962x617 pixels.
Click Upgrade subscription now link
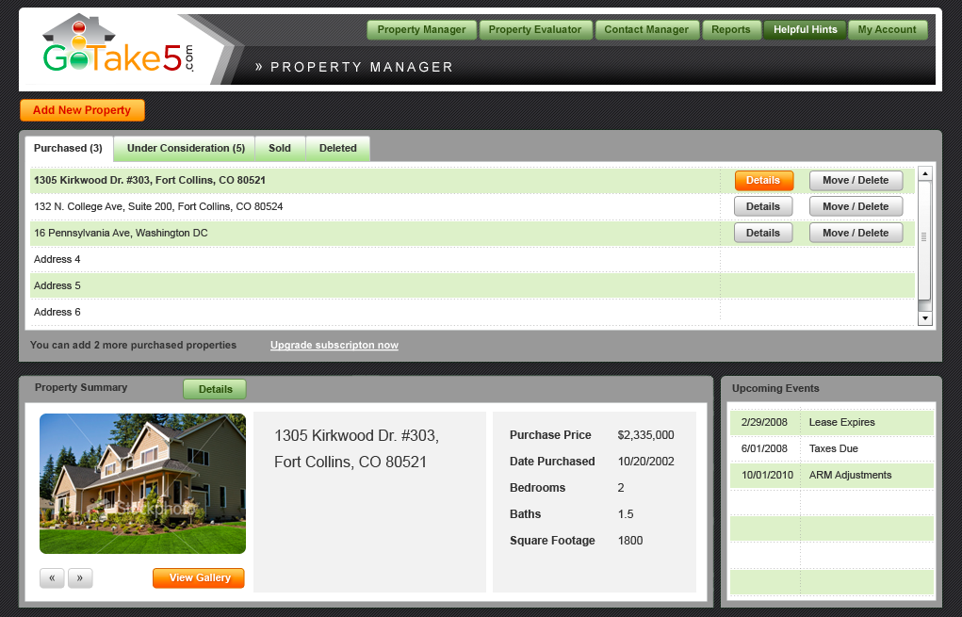(334, 346)
